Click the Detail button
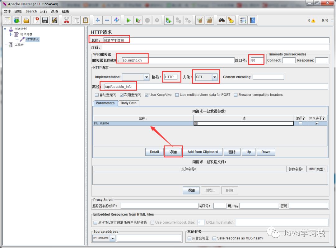 point(154,152)
